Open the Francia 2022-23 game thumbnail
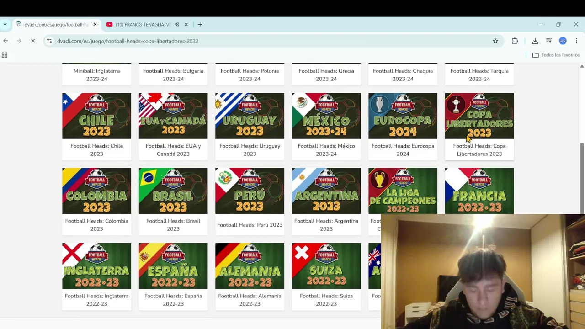Viewport: 585px width, 329px height. [x=479, y=191]
